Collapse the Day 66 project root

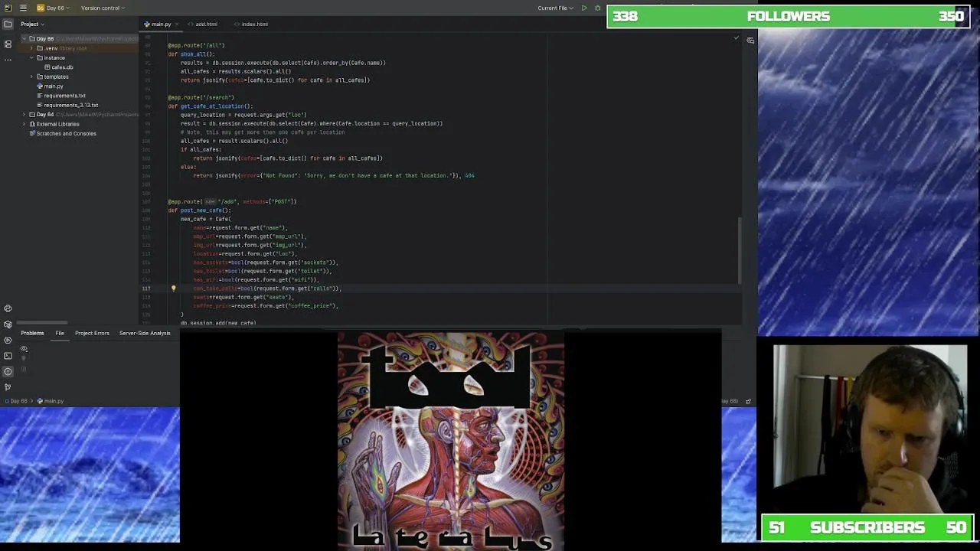tap(24, 38)
